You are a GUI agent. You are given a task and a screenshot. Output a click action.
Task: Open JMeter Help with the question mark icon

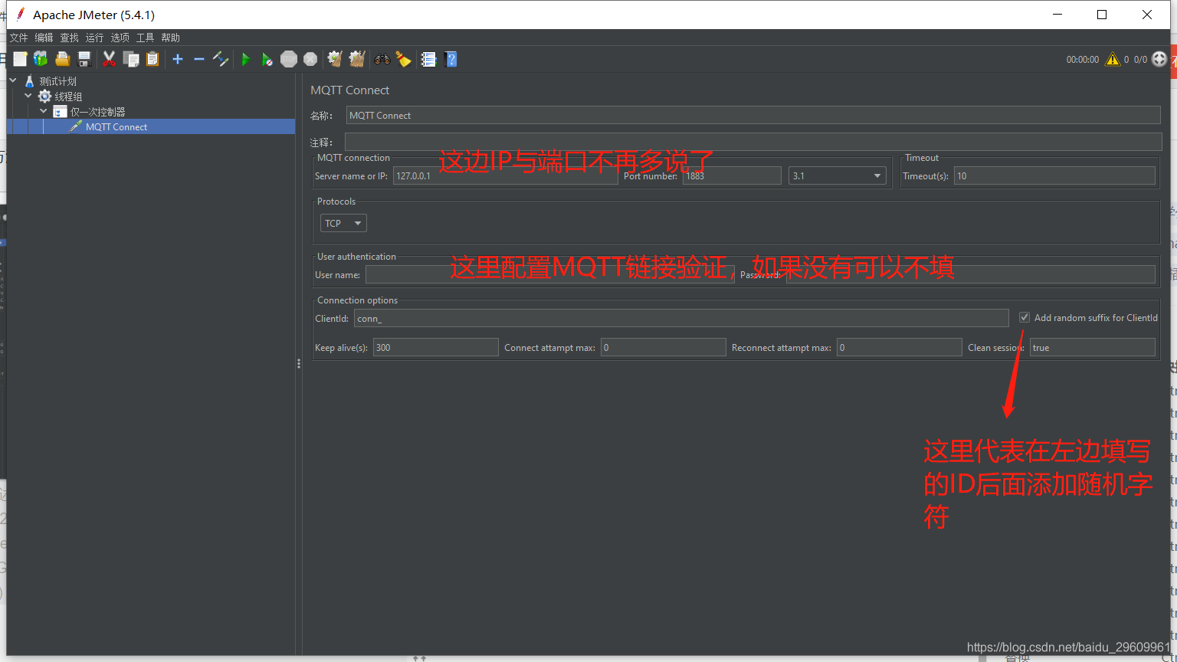(451, 59)
